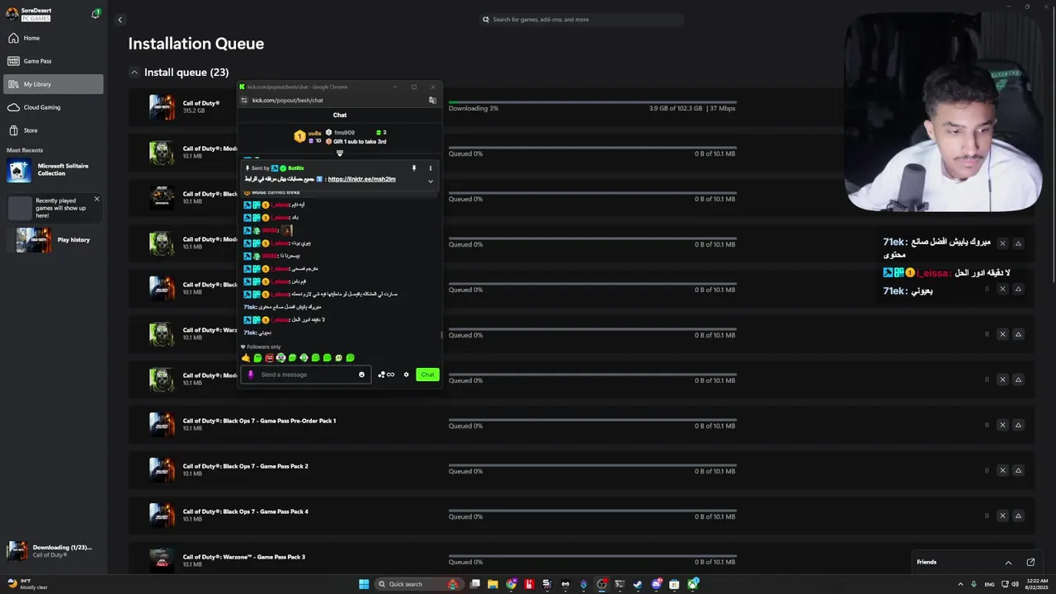Pause Black Ops 7 Game Pass Pack 2

pos(987,470)
